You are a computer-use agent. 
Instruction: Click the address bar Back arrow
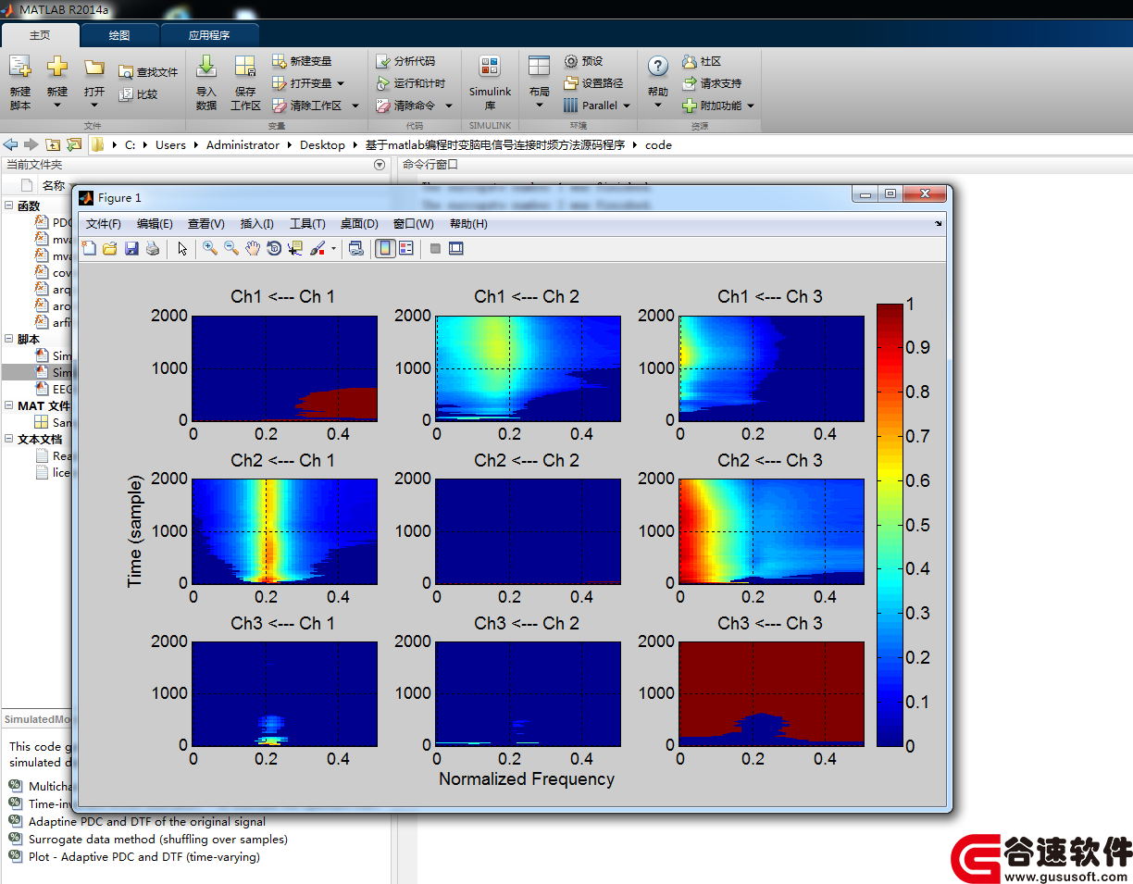(11, 144)
